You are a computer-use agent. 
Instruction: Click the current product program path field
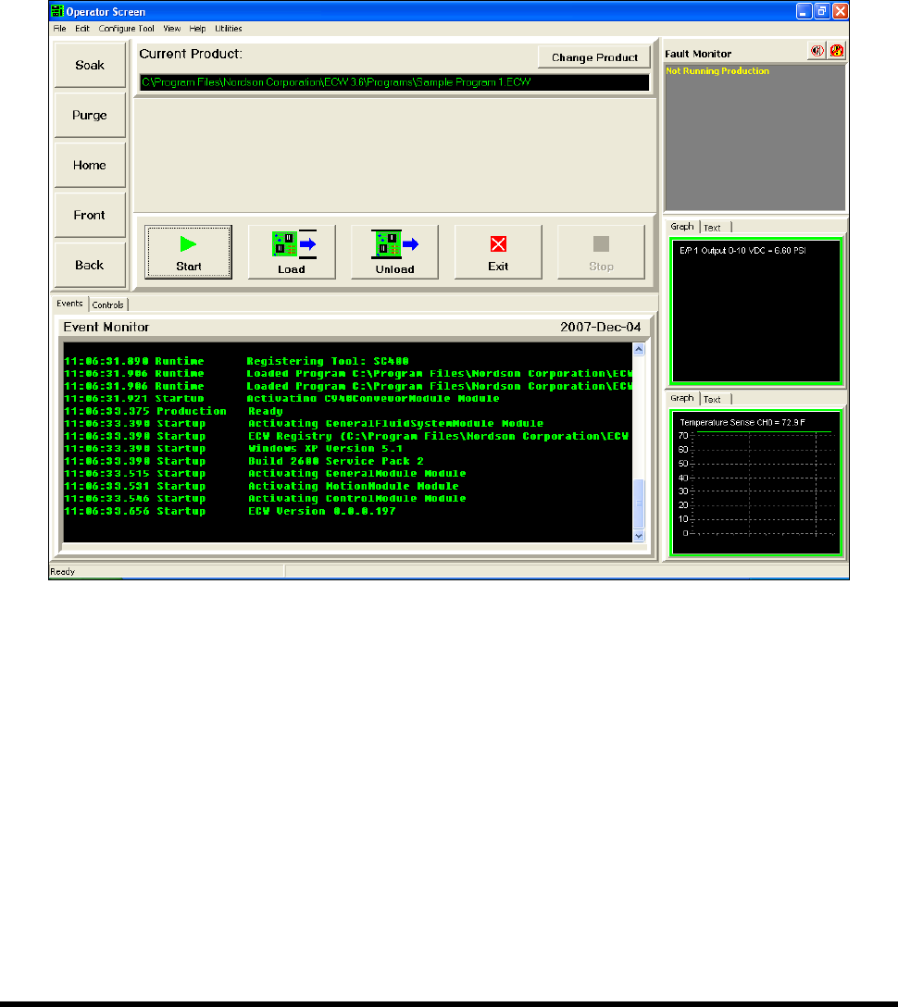(x=394, y=82)
